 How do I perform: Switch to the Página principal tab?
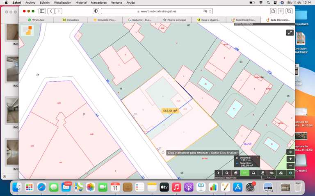click(174, 20)
